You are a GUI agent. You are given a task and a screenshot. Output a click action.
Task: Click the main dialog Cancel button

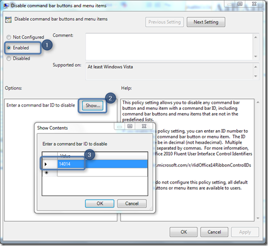point(214,232)
